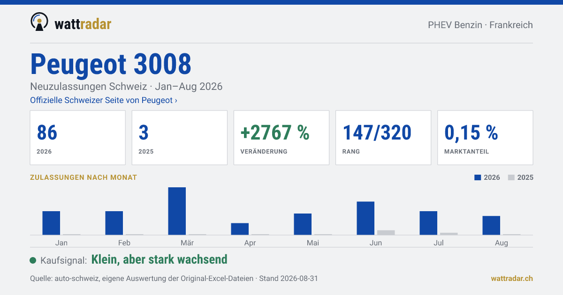Click the +2767 % Veränderung value
The height and width of the screenshot is (295, 563).
(x=275, y=133)
